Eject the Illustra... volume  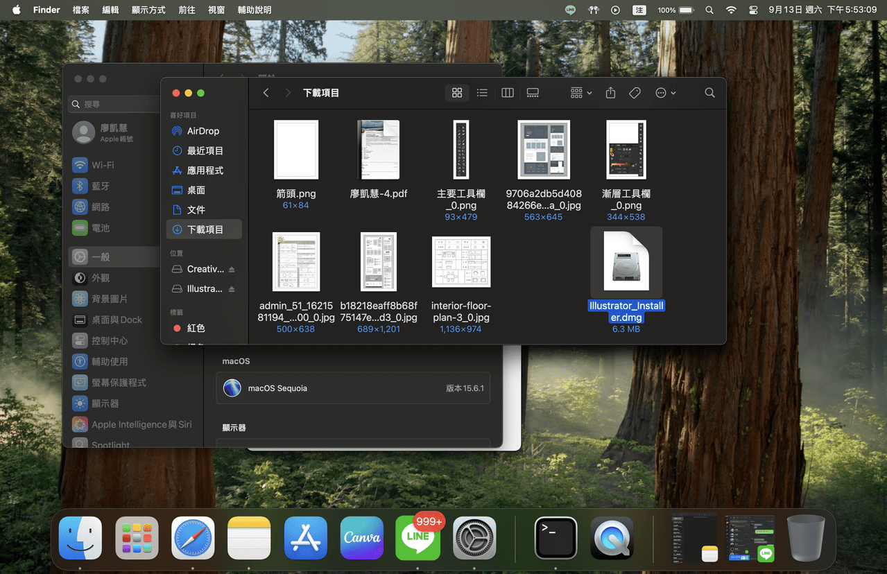[232, 289]
